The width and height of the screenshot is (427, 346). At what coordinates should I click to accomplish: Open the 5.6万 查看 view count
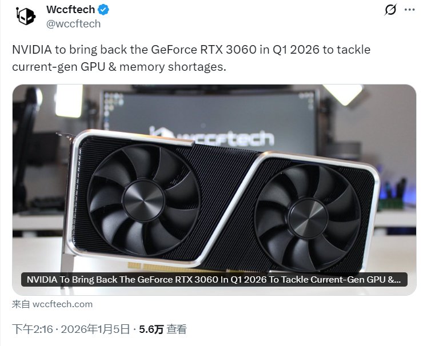(163, 329)
